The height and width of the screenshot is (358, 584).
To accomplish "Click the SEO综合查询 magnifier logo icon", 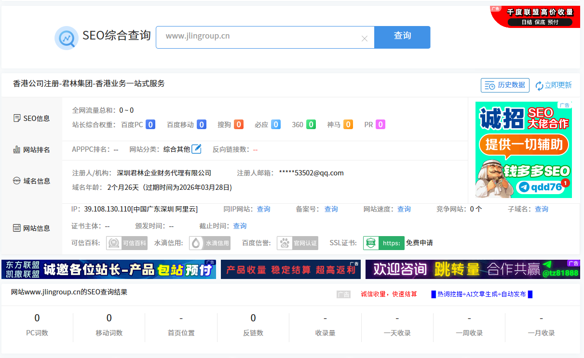I will point(66,38).
